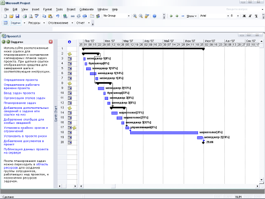The image size is (265, 199).
Task: Open the Edit menu
Action: tap(15, 10)
